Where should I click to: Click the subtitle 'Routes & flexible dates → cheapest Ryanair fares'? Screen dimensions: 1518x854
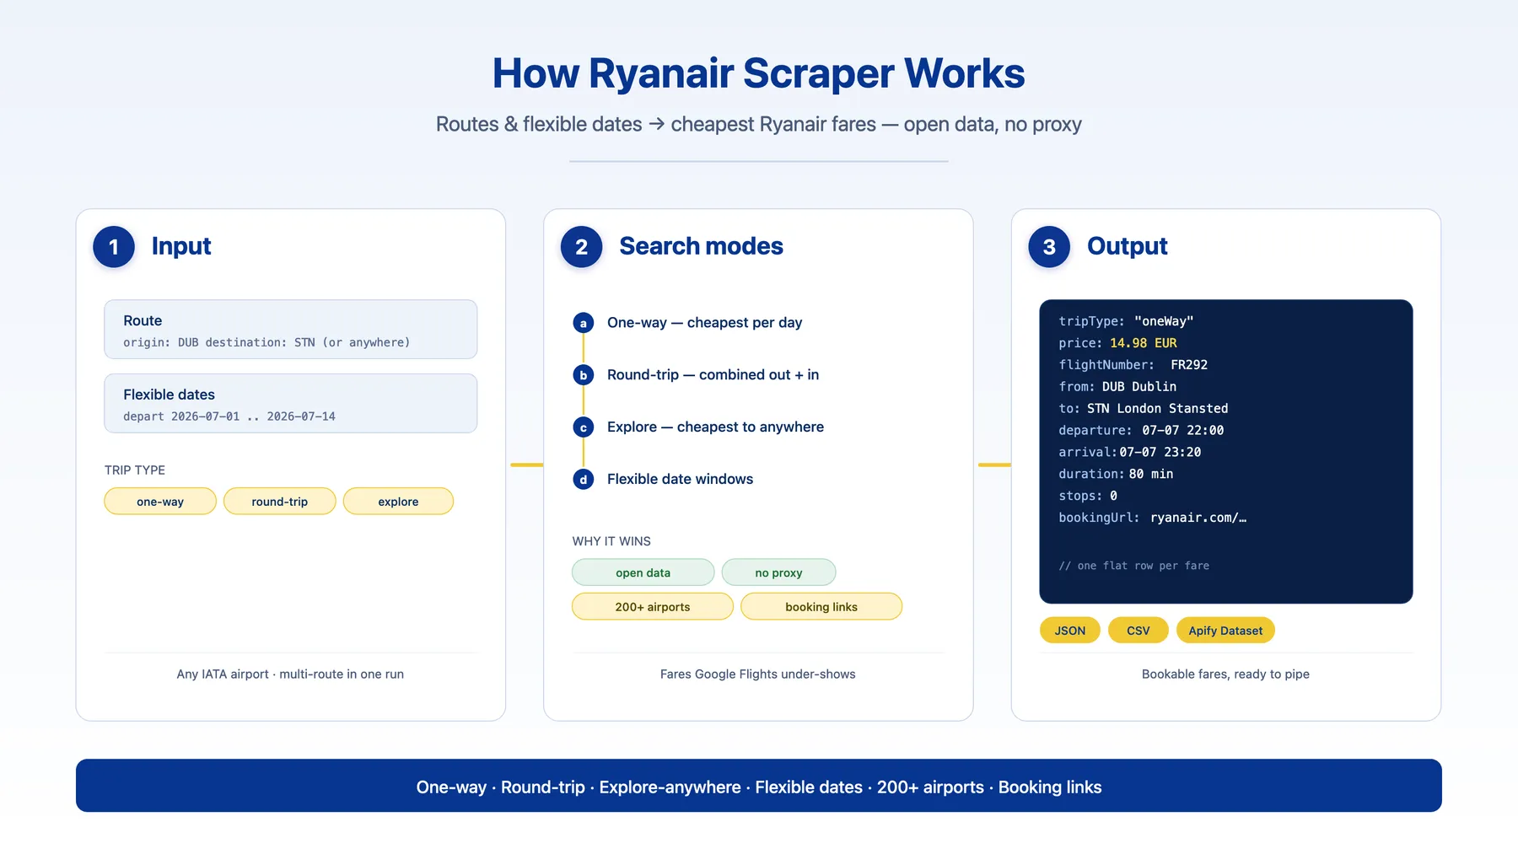point(656,125)
